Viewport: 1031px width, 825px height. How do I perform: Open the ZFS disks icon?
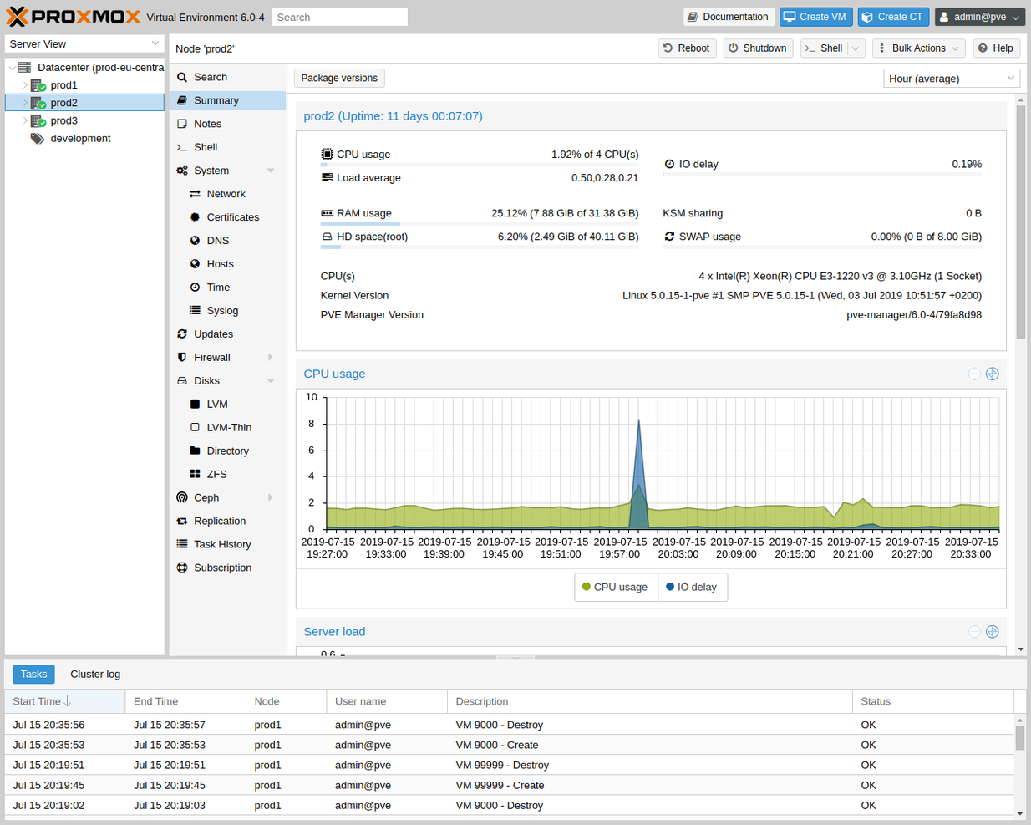[x=194, y=474]
